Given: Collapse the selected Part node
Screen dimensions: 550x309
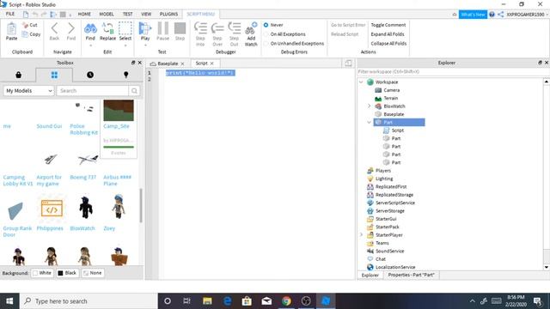Looking at the screenshot, I should point(369,122).
